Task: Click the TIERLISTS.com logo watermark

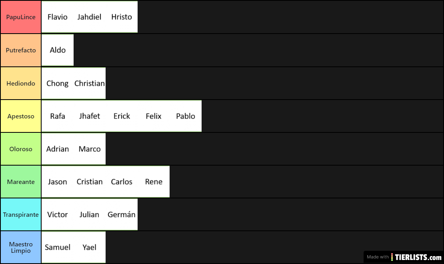Action: point(416,257)
